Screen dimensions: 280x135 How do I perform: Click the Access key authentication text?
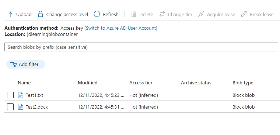pos(72,28)
